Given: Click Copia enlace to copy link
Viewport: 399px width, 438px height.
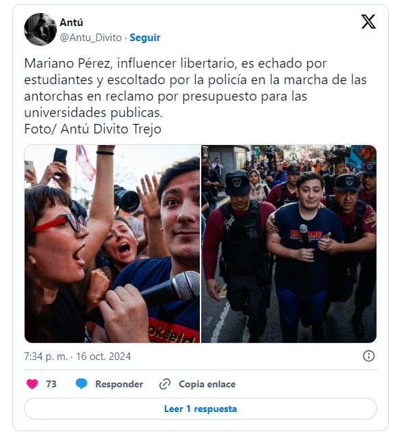Looking at the screenshot, I should 207,384.
